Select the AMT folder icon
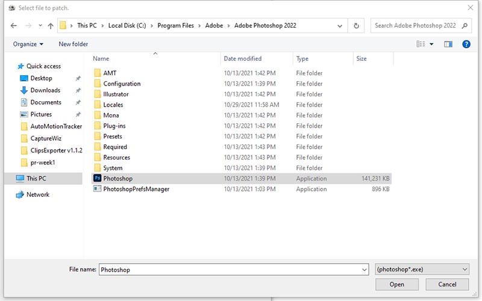 98,73
